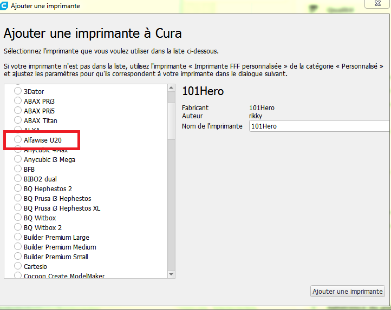Viewport: 391px width, 310px height.
Task: Select the 3Dator printer radio button
Action: 18,91
